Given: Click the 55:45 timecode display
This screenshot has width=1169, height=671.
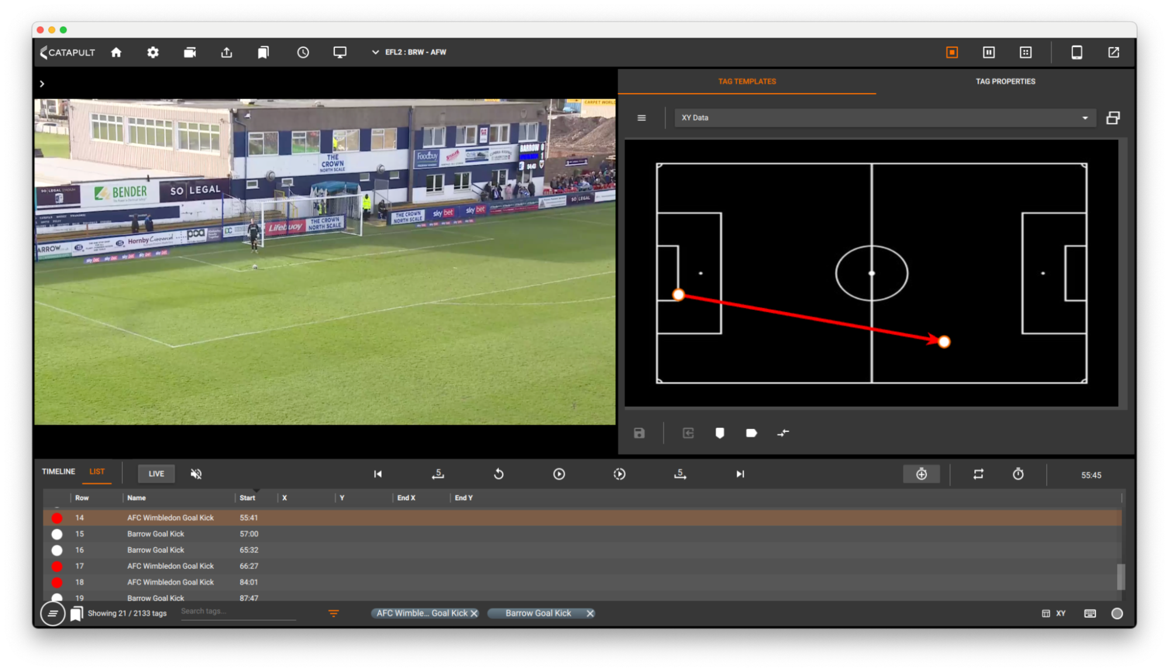Looking at the screenshot, I should [1091, 475].
